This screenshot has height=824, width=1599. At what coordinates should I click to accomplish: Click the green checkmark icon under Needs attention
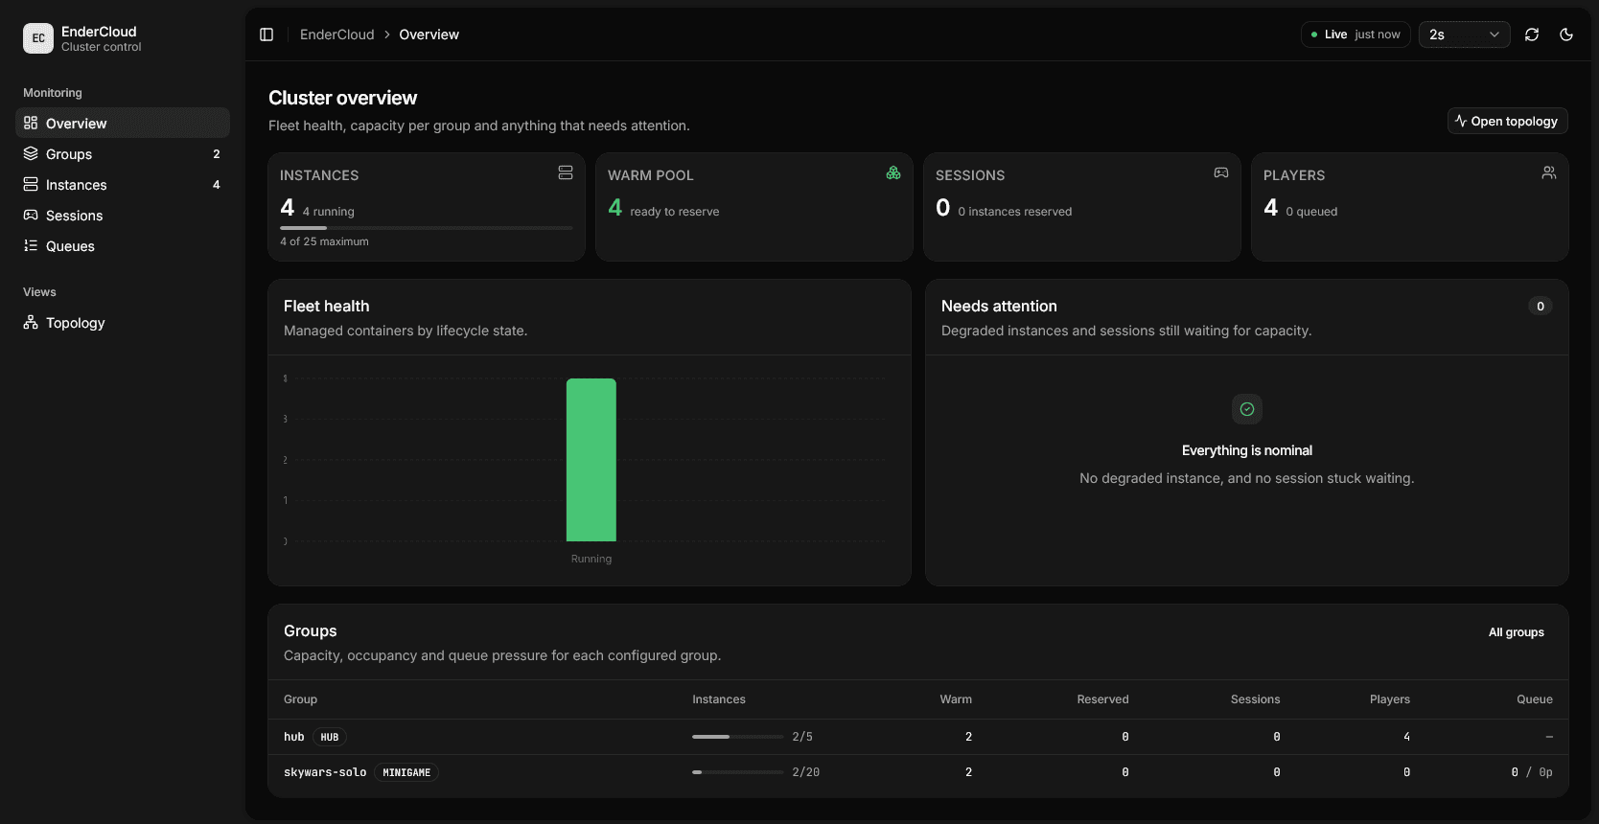(1247, 409)
